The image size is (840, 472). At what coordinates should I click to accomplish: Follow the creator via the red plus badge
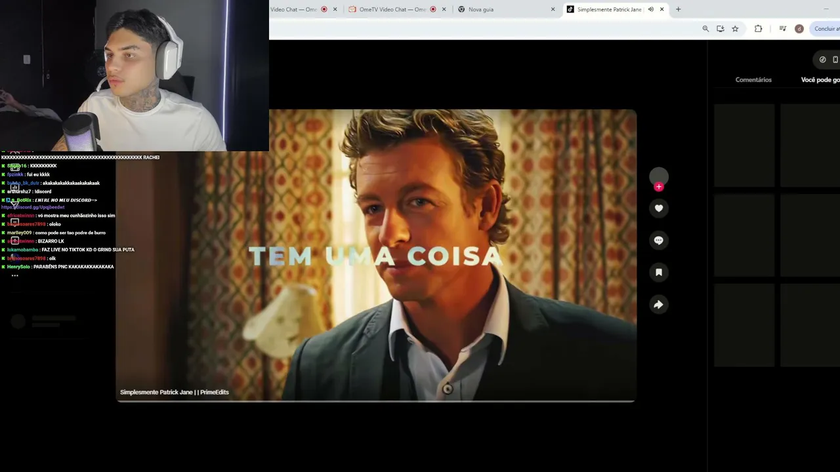pyautogui.click(x=659, y=187)
